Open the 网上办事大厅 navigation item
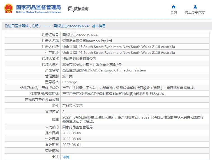Image resolution: width=212 pixels, height=160 pixels. point(195,12)
